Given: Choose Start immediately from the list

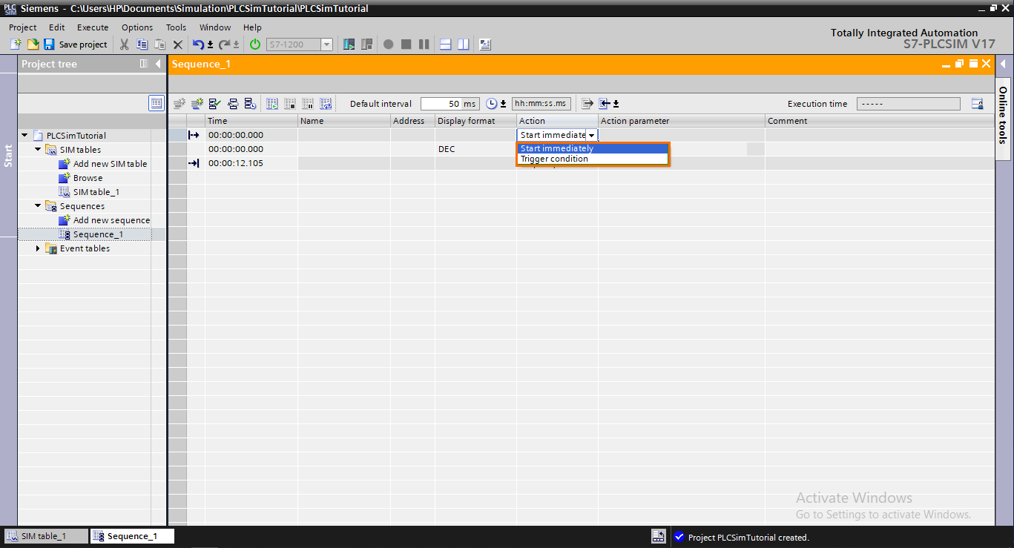Looking at the screenshot, I should pyautogui.click(x=593, y=148).
